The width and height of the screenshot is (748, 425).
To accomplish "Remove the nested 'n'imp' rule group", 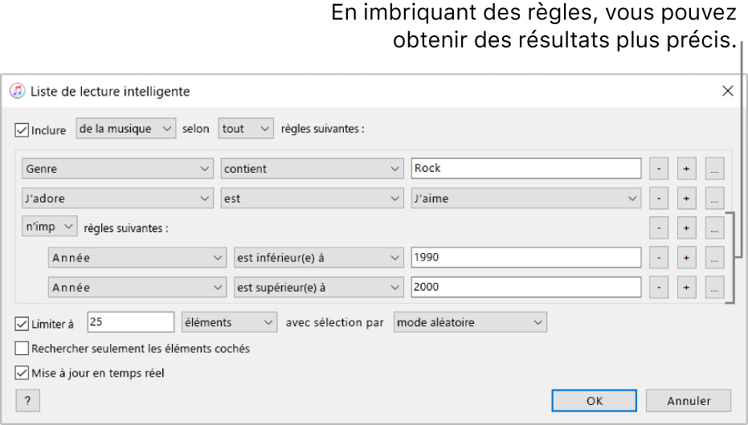I will [659, 228].
